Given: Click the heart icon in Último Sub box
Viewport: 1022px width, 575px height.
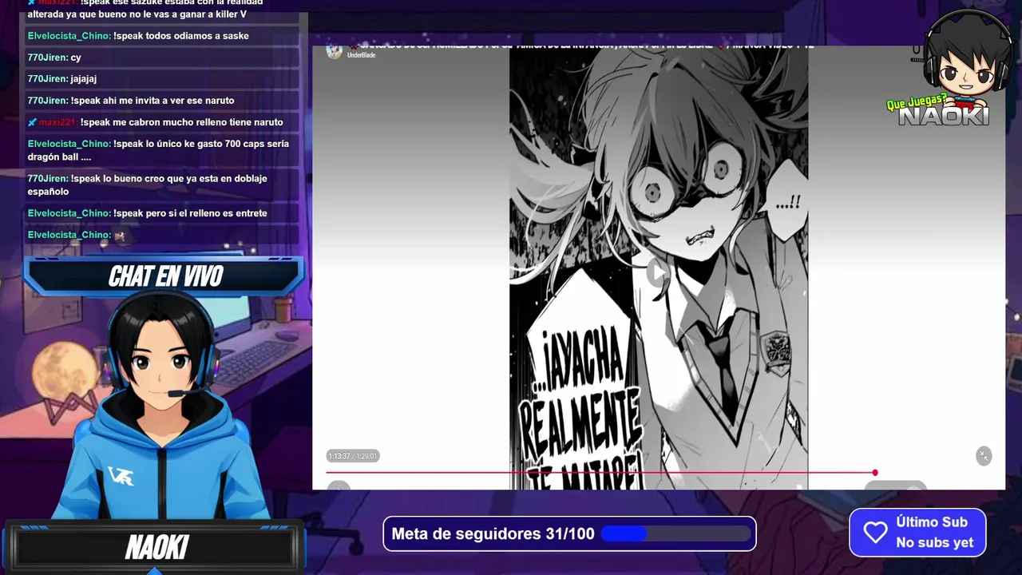Looking at the screenshot, I should coord(876,533).
